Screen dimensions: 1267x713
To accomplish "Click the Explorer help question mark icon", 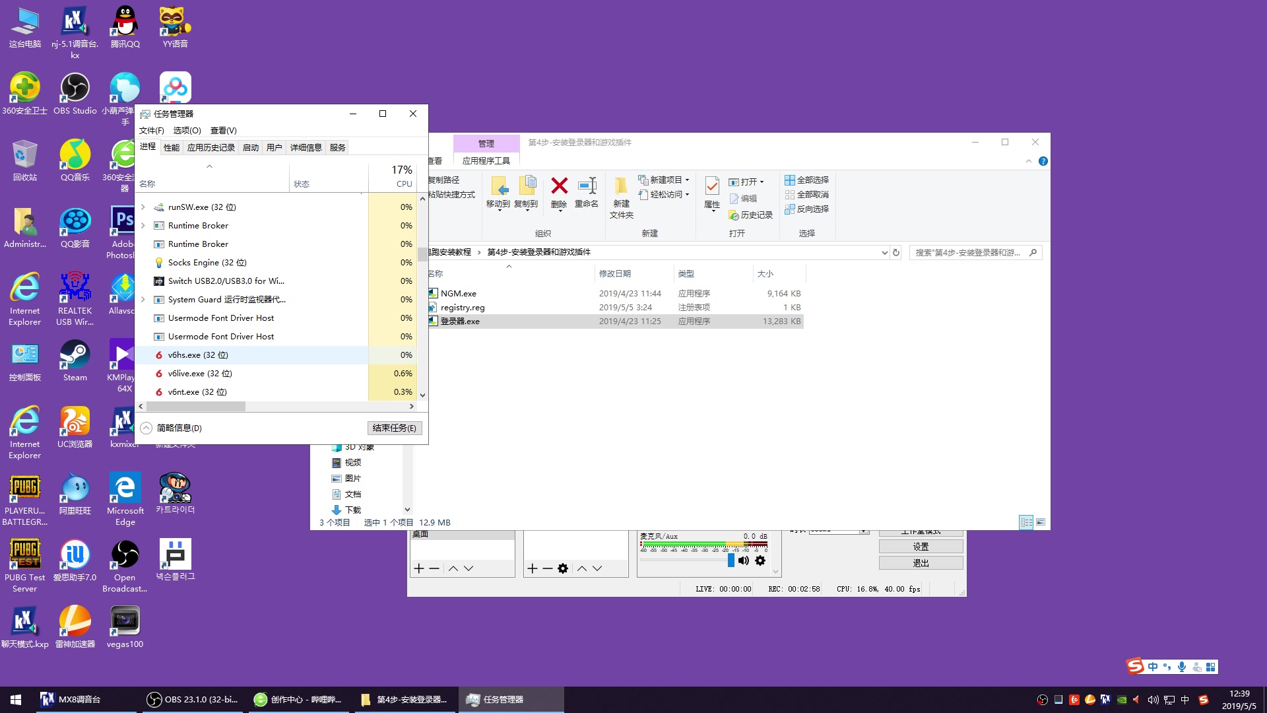I will [1043, 161].
